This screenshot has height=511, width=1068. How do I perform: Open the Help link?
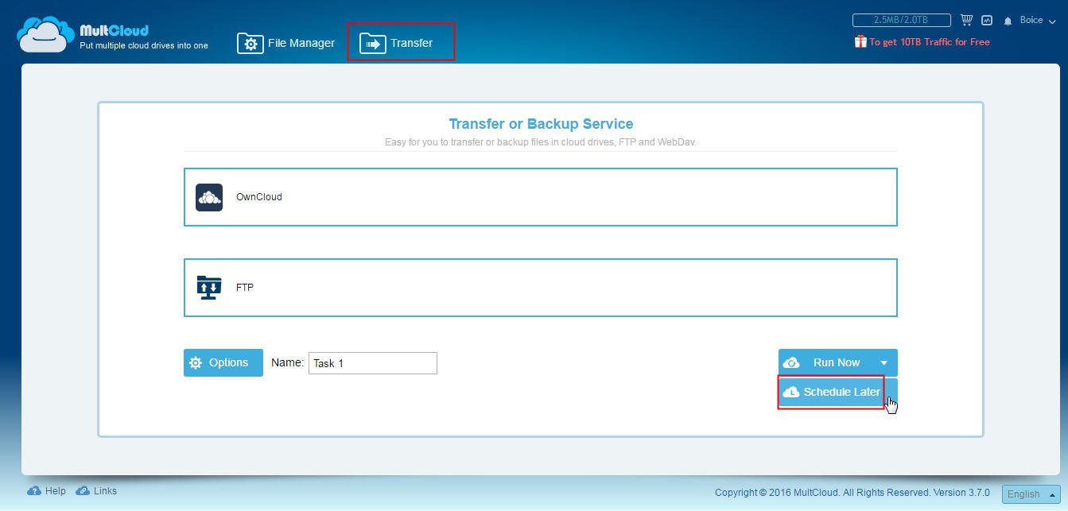(x=47, y=491)
